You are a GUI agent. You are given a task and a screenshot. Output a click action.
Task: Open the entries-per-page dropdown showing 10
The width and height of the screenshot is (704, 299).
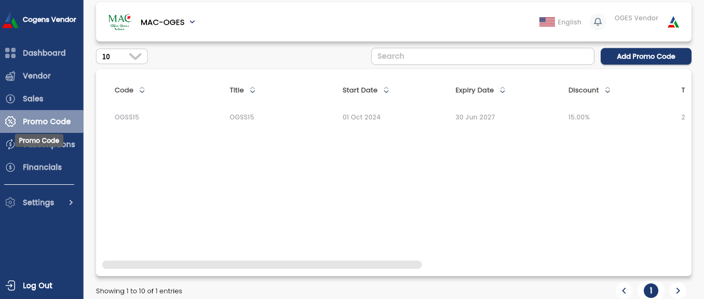[x=121, y=56]
